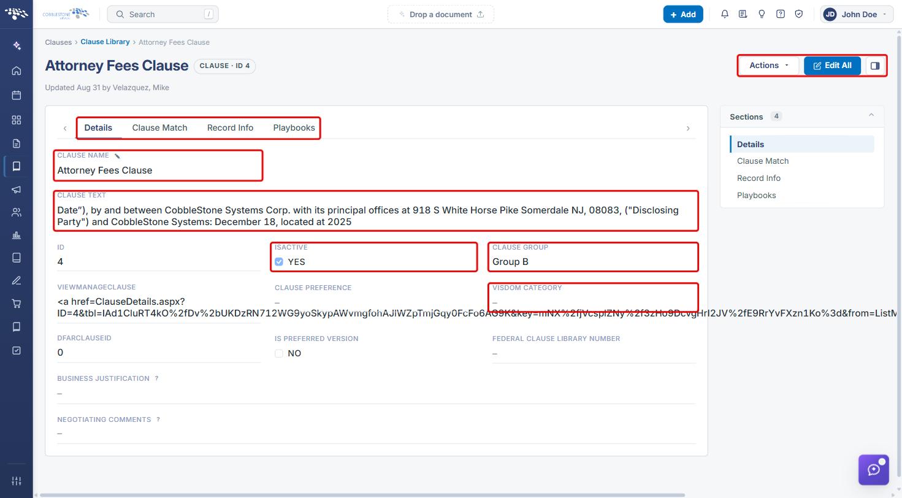The height and width of the screenshot is (498, 902).
Task: Click the right arrow beside the tabs
Action: tap(687, 128)
